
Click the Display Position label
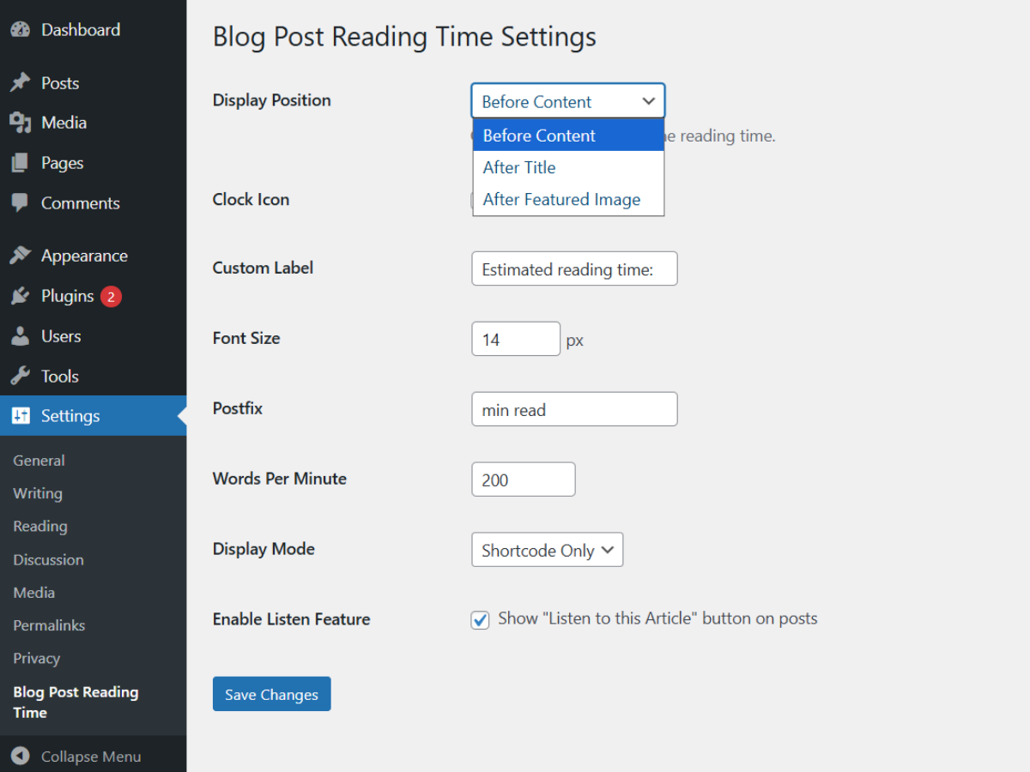[272, 100]
